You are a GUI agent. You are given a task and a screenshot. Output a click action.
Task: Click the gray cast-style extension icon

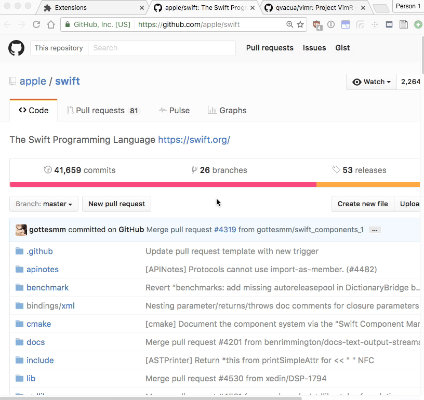pos(360,24)
